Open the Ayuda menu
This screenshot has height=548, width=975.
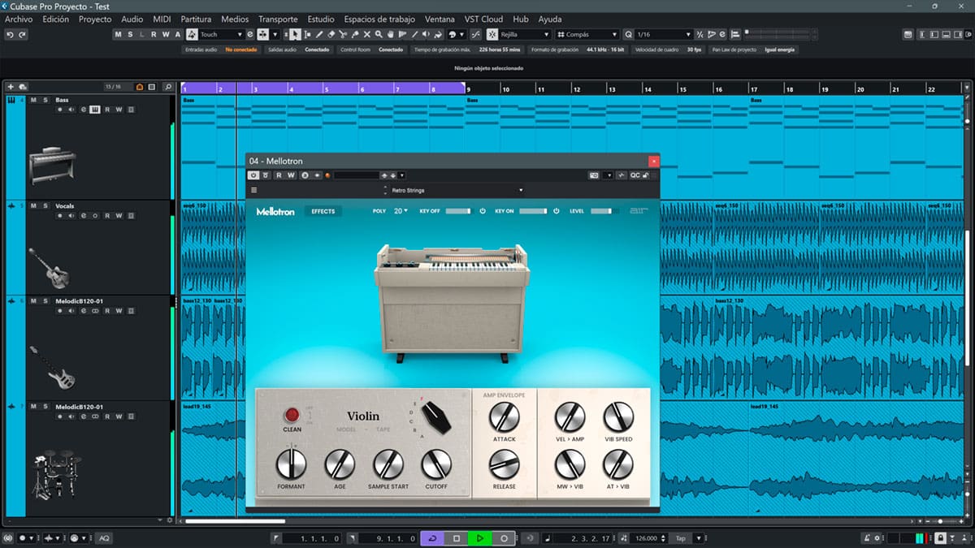[550, 19]
